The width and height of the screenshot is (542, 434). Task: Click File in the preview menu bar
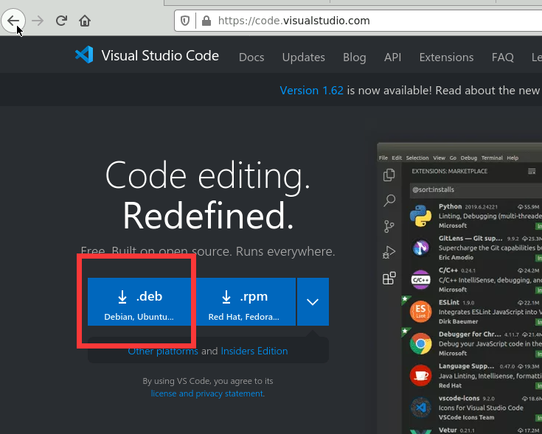pos(383,158)
